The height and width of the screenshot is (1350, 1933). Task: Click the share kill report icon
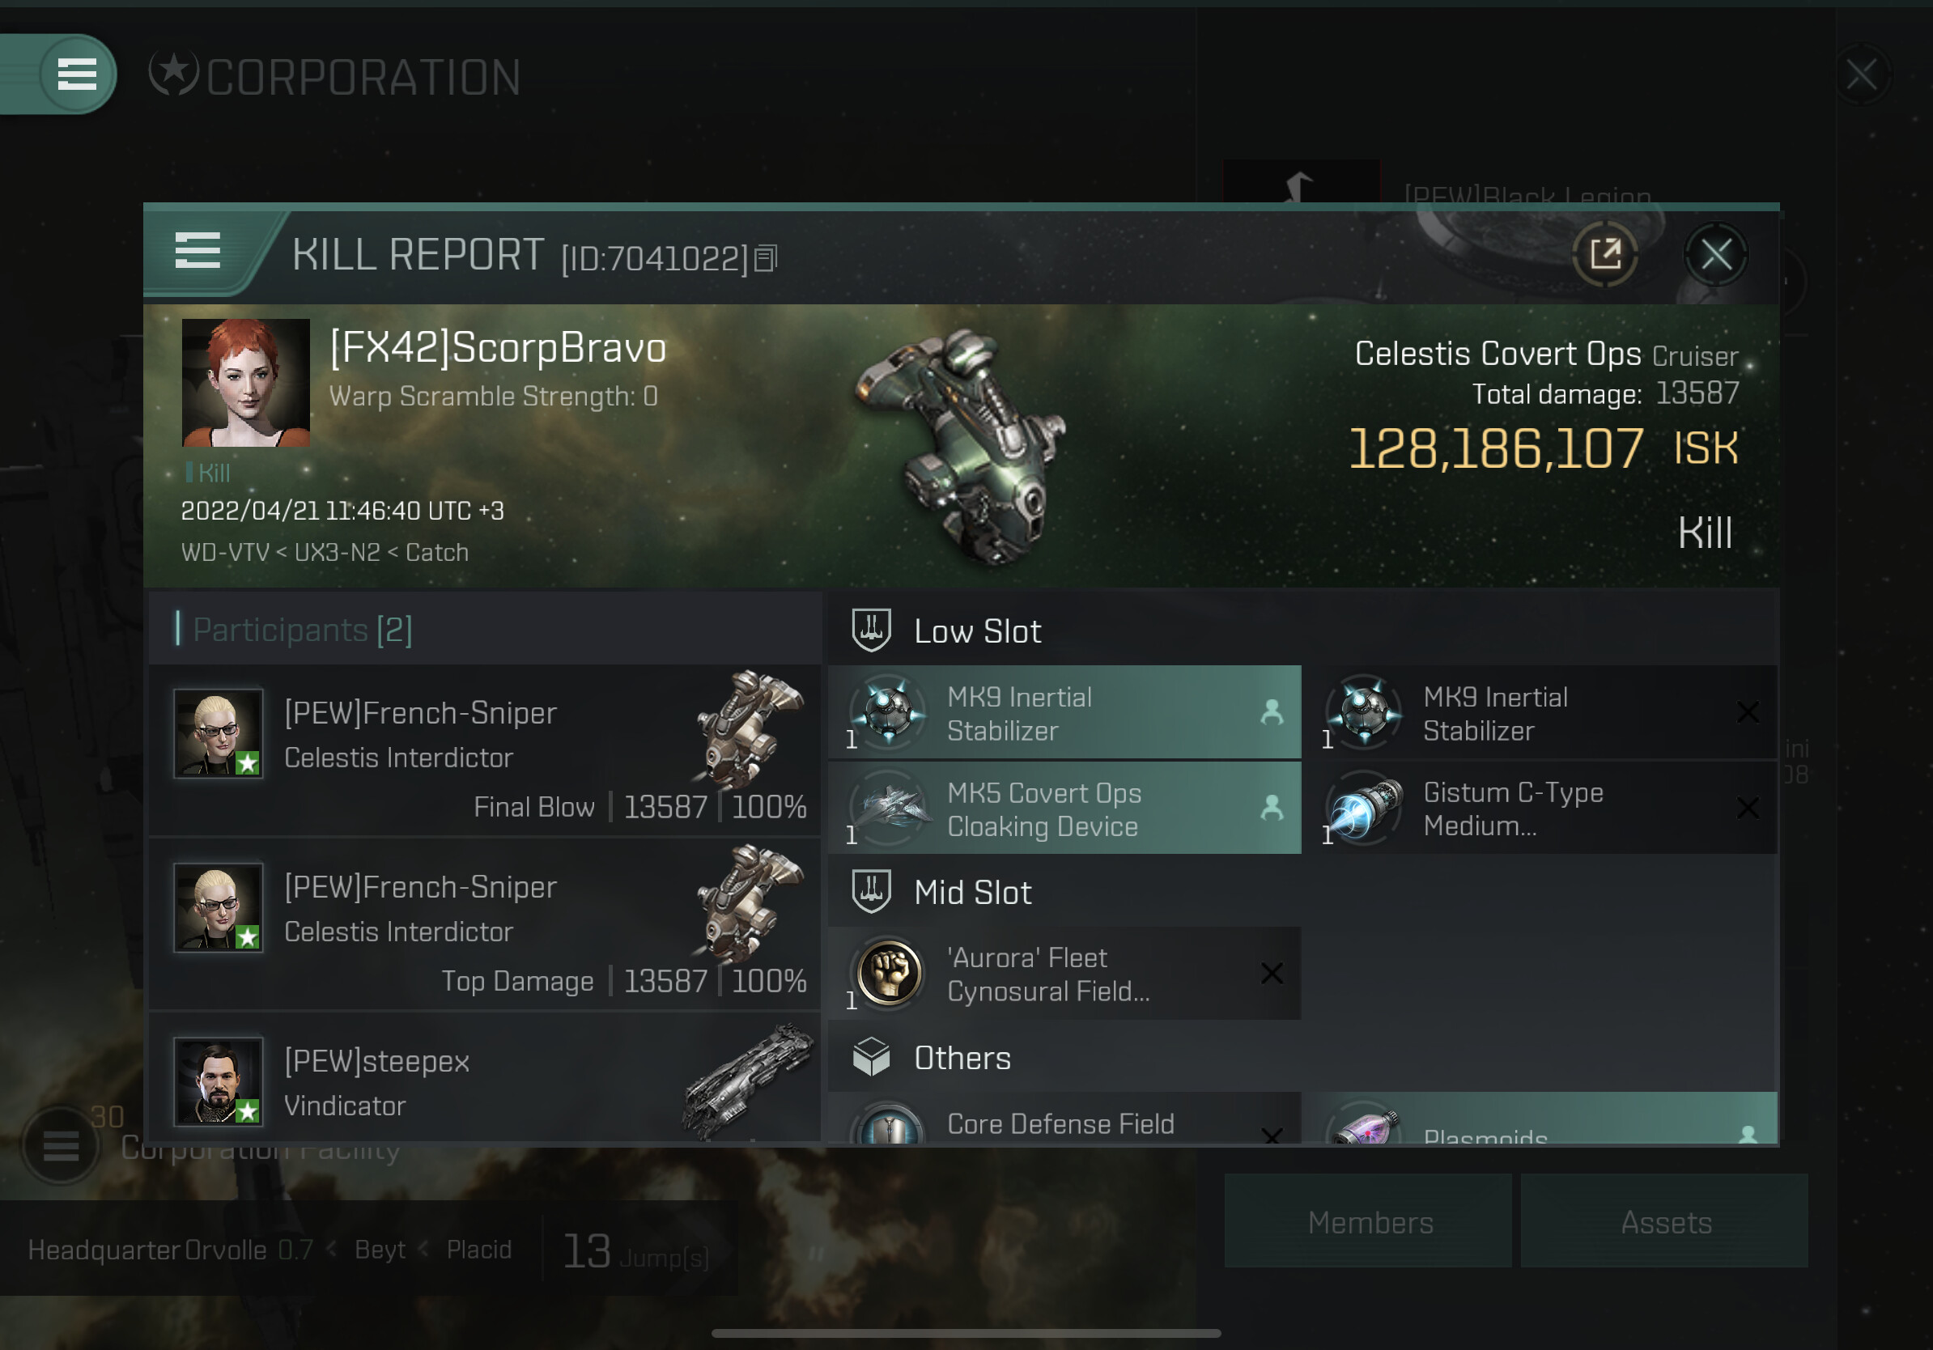tap(1604, 253)
